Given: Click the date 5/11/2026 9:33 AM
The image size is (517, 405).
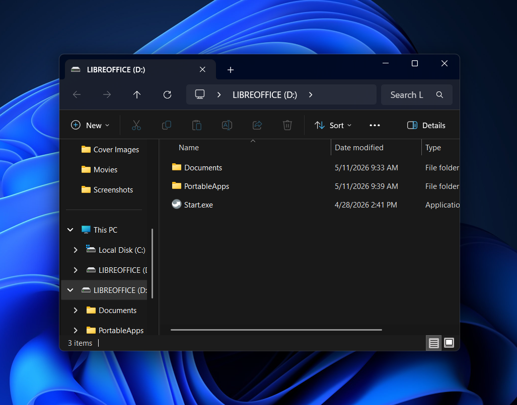Looking at the screenshot, I should coord(366,167).
